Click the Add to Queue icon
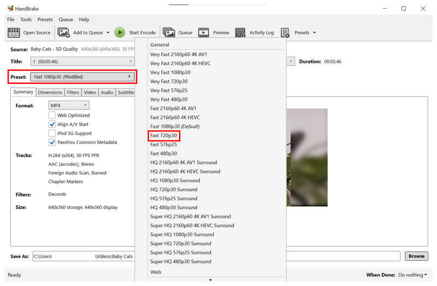Viewport: 437px width, 286px height. coord(64,33)
